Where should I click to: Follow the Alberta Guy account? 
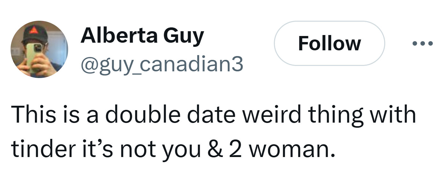click(x=330, y=43)
